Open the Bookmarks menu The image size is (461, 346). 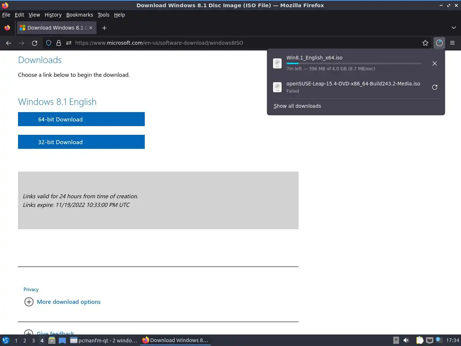point(80,15)
